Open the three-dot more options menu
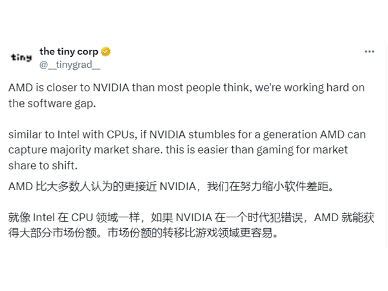Screen dimensions: 388x291 (x=369, y=52)
